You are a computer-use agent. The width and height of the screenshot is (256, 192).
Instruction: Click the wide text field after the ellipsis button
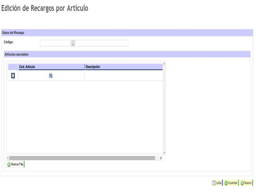(x=102, y=44)
